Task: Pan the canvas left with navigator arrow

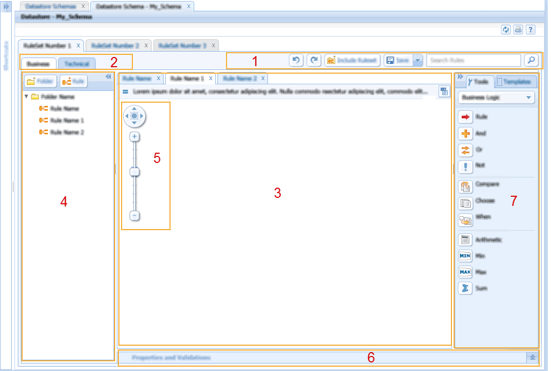Action: tap(127, 116)
